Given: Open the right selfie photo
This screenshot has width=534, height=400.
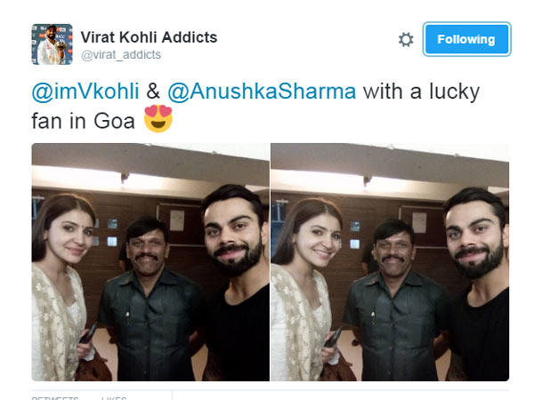Looking at the screenshot, I should pyautogui.click(x=390, y=262).
